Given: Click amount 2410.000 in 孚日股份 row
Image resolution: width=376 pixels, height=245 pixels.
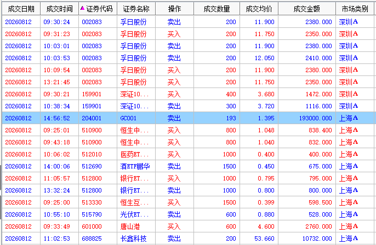Looking at the screenshot, I should (x=318, y=58).
